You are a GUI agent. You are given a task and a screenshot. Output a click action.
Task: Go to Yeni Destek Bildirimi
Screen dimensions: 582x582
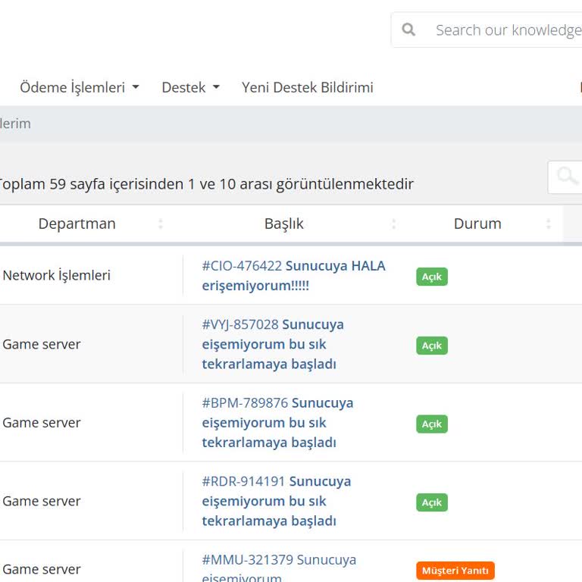307,87
